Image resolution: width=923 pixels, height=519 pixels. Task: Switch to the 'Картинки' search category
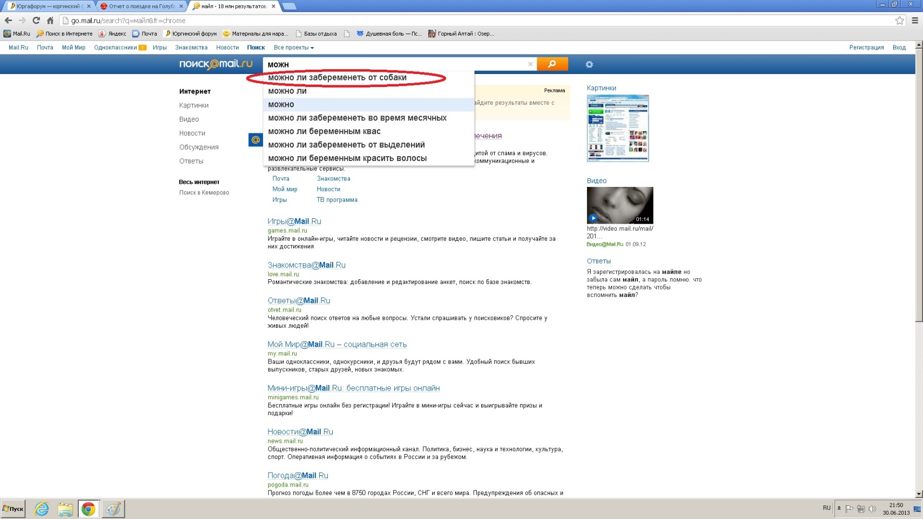[194, 105]
